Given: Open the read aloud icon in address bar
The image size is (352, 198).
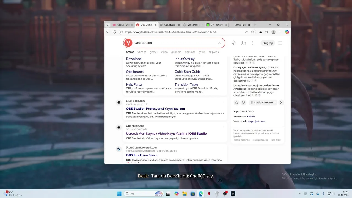Looking at the screenshot, I should tap(247, 32).
